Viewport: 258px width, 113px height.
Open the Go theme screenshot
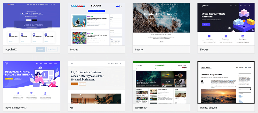point(96,83)
